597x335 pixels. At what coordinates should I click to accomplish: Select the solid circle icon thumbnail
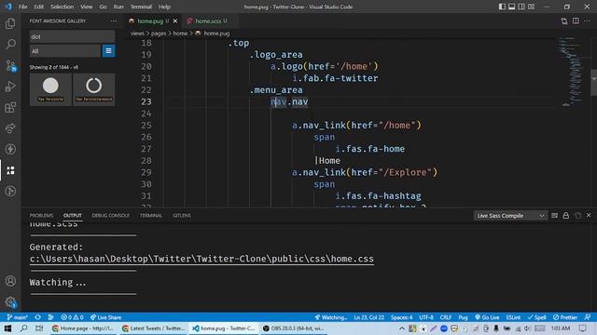pyautogui.click(x=50, y=89)
